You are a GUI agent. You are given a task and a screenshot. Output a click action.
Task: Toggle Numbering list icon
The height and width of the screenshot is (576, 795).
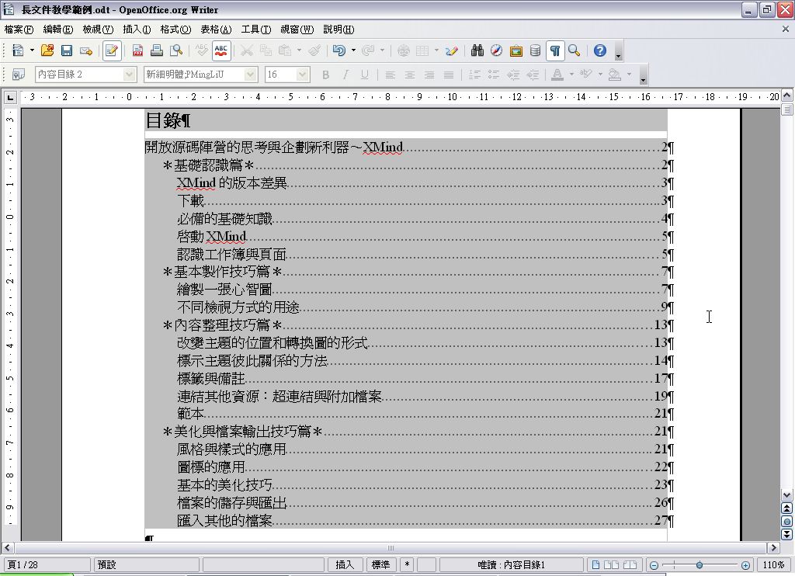pos(474,75)
